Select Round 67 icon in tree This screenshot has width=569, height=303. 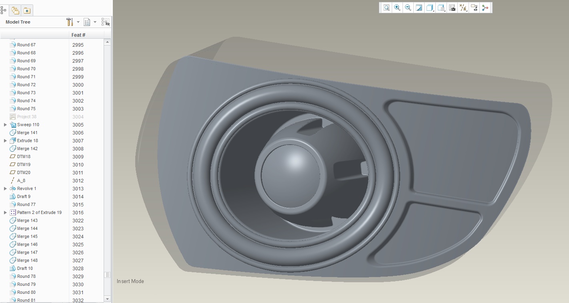(x=12, y=45)
